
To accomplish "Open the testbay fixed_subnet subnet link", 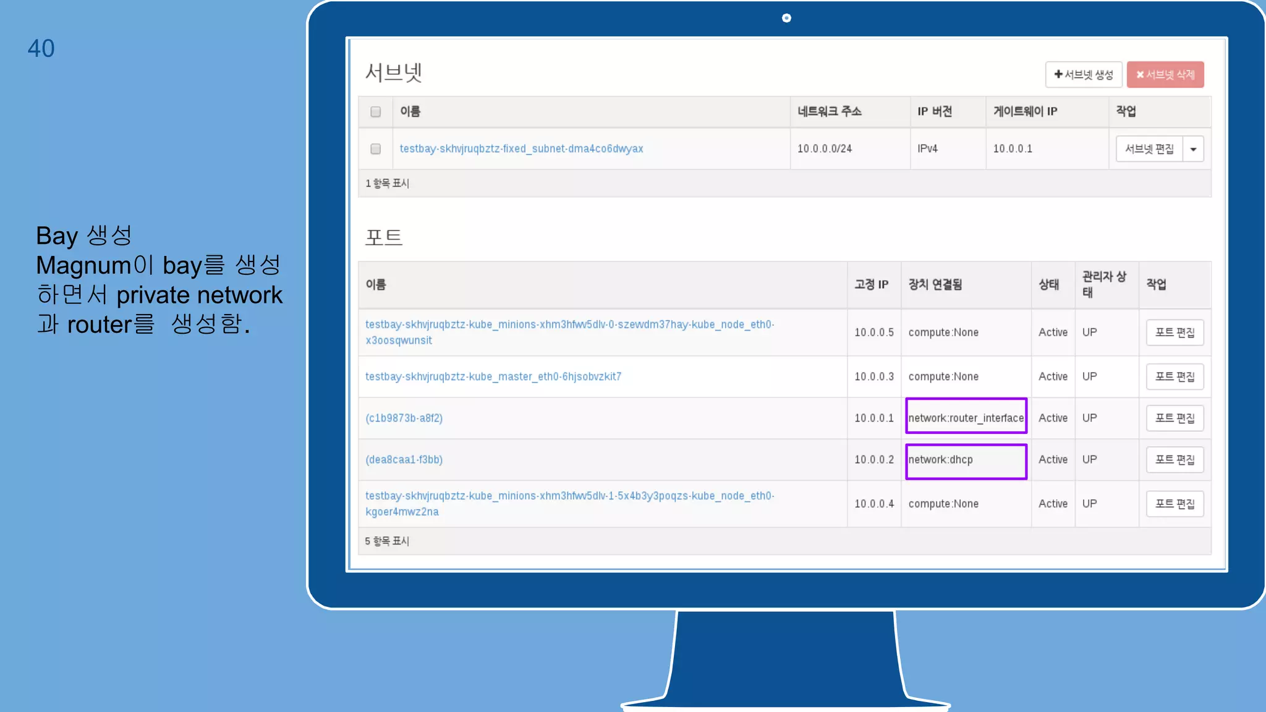I will (521, 149).
